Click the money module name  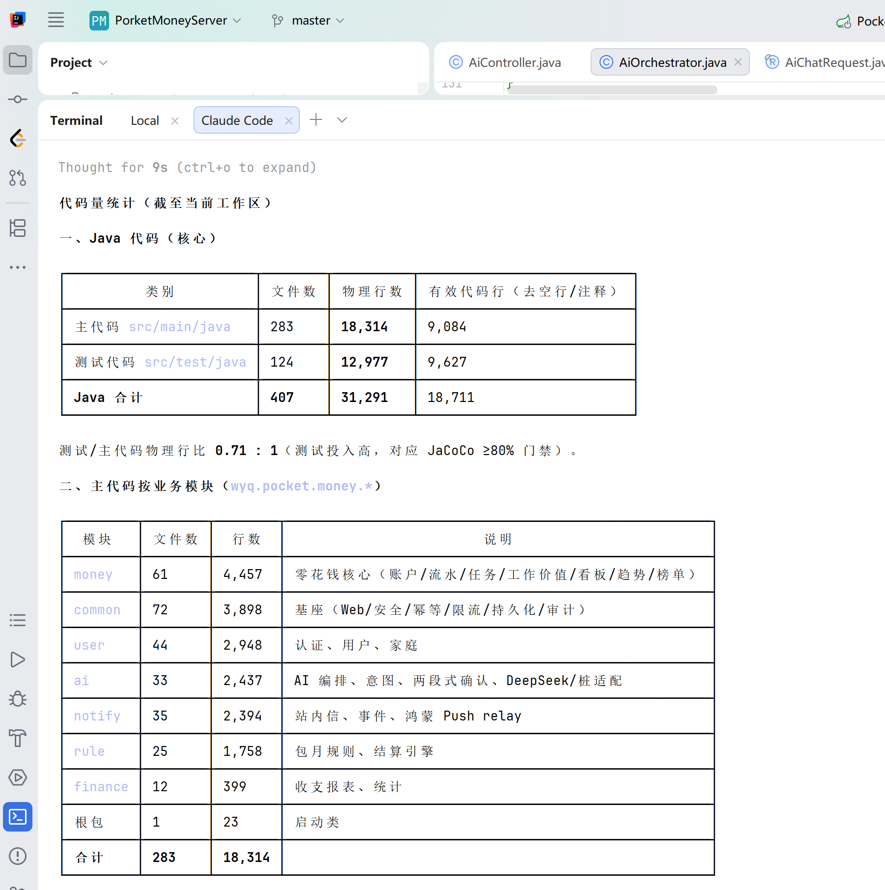coord(93,574)
